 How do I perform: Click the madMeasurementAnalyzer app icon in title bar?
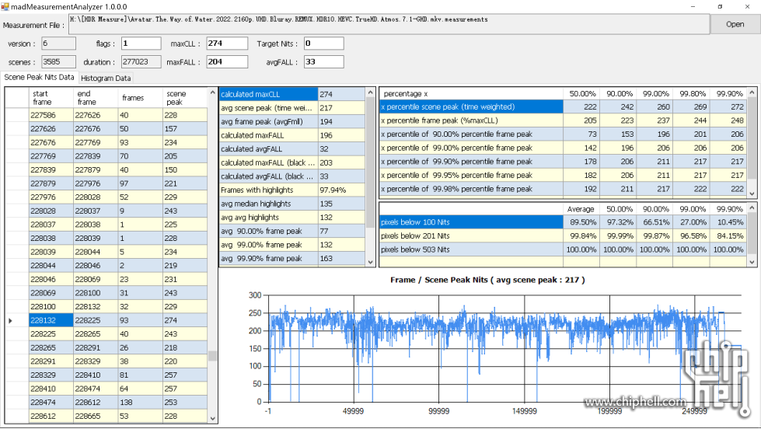[5, 5]
